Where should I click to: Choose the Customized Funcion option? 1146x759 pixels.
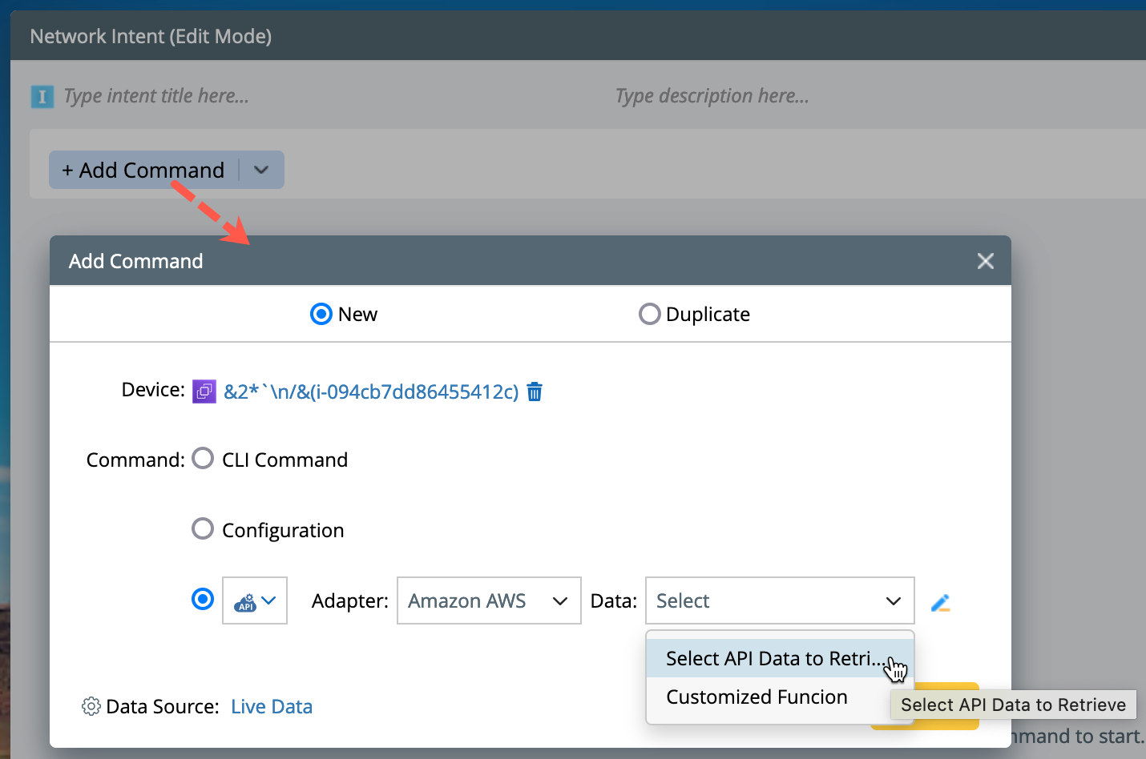tap(757, 697)
